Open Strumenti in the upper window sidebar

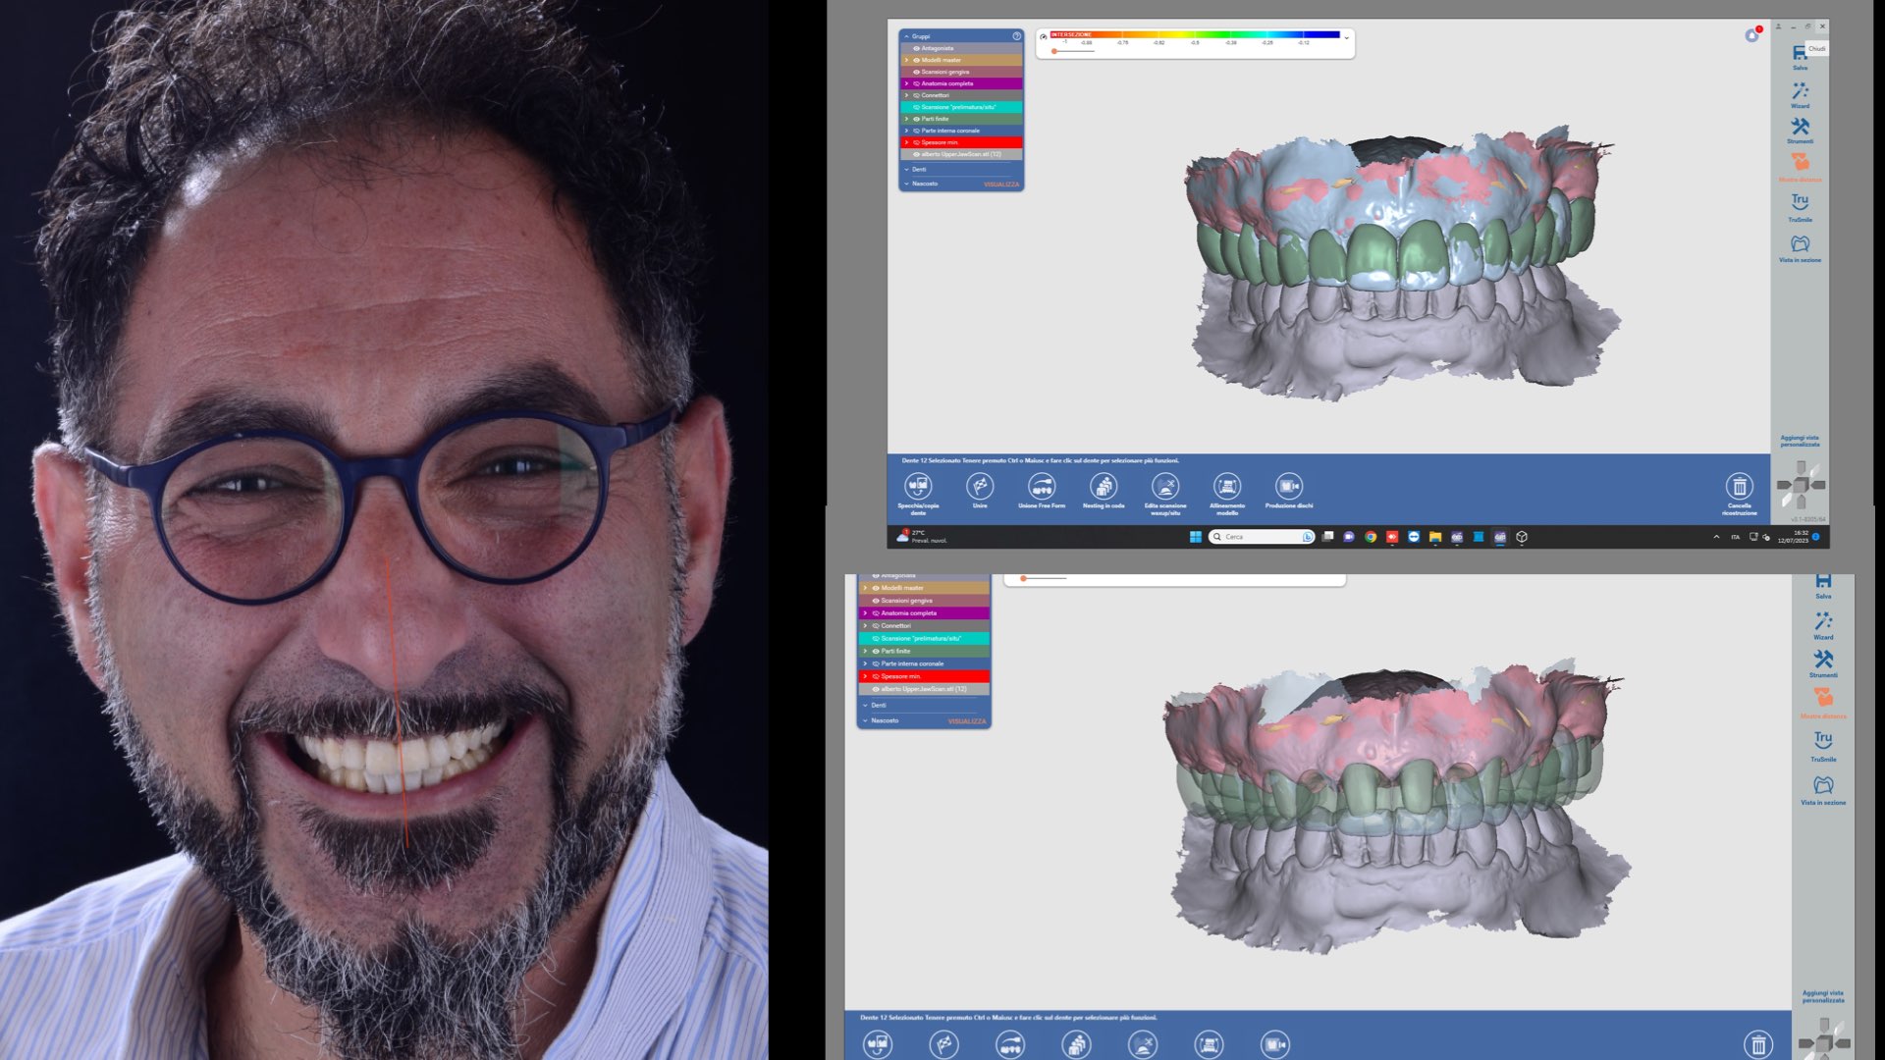(1800, 130)
